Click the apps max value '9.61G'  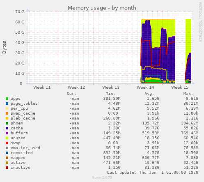(x=192, y=99)
